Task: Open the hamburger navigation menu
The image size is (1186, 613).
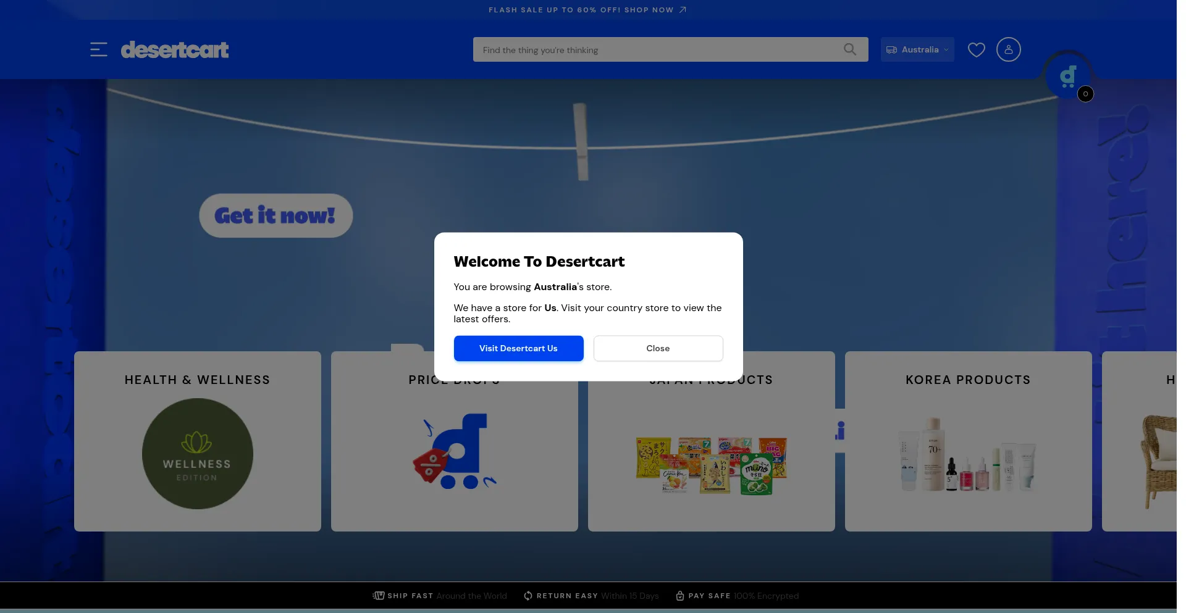Action: 99,49
